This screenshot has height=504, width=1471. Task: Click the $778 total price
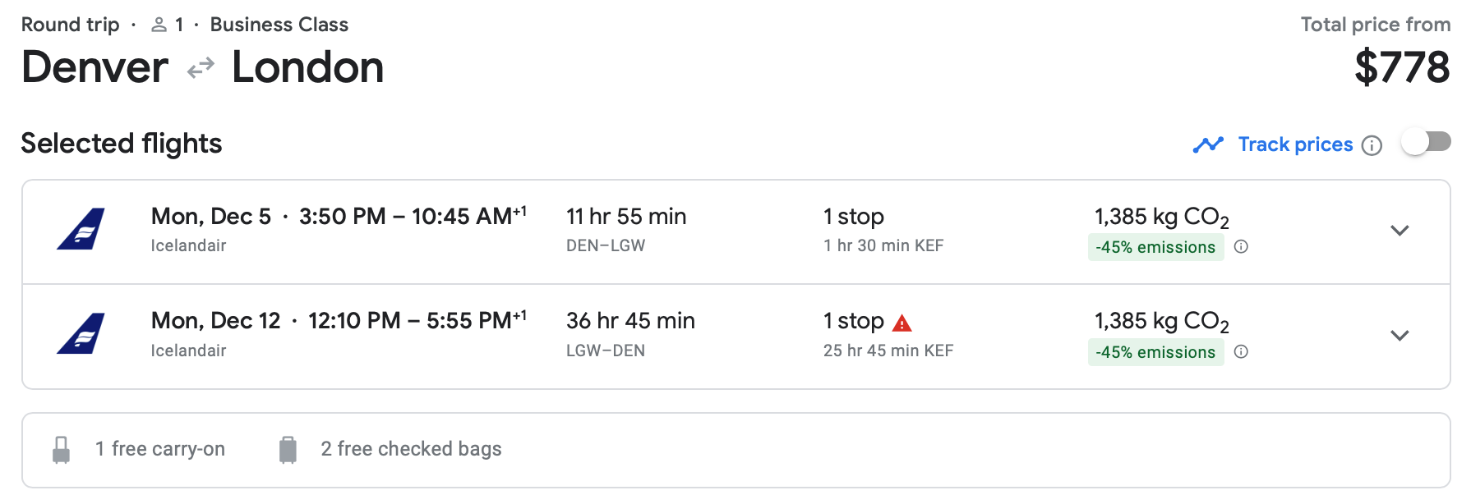click(1401, 67)
